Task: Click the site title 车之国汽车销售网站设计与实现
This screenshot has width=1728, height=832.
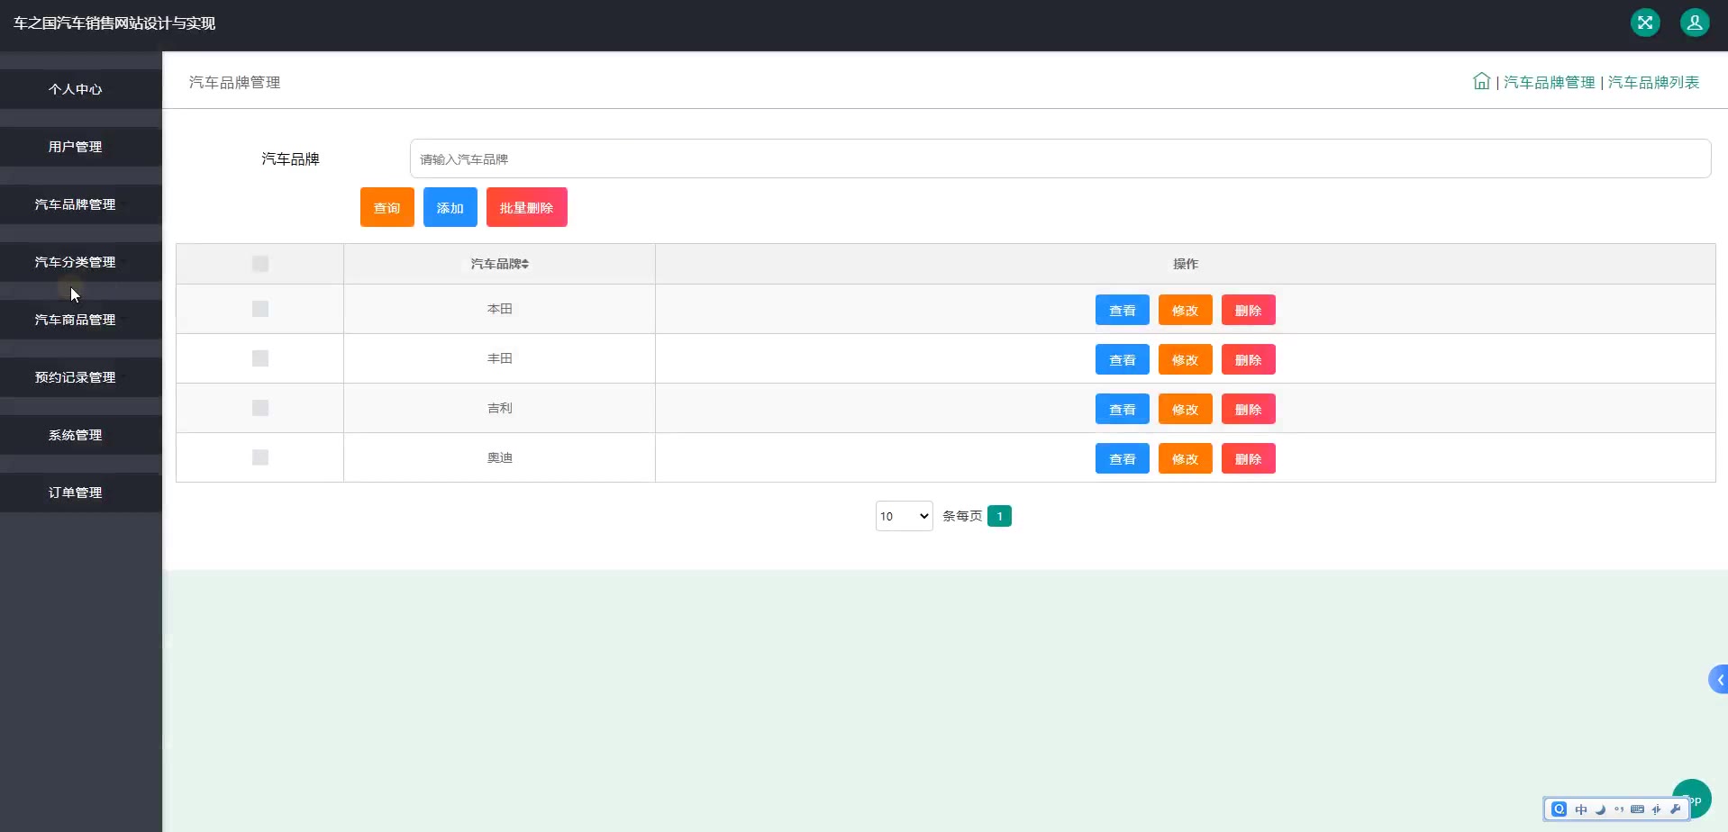Action: (x=114, y=23)
